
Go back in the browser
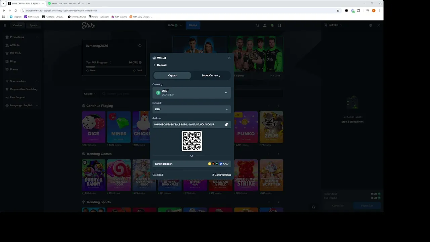point(4,10)
